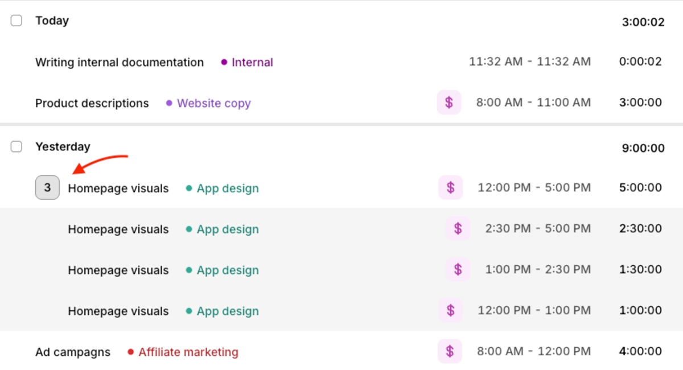Collapse the grouped Homepage visuals entries

(x=47, y=187)
